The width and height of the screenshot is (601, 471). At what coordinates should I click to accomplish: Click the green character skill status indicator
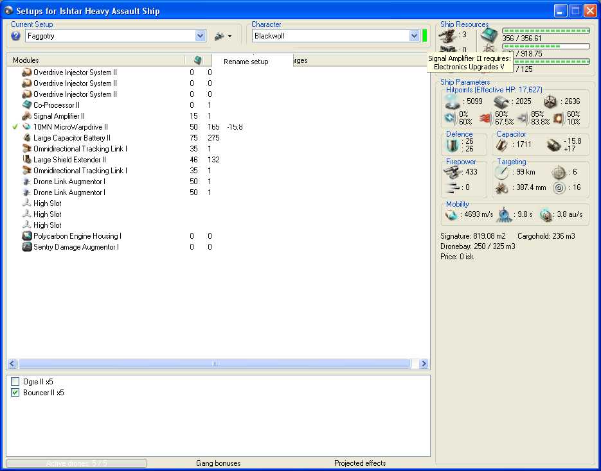(x=425, y=36)
